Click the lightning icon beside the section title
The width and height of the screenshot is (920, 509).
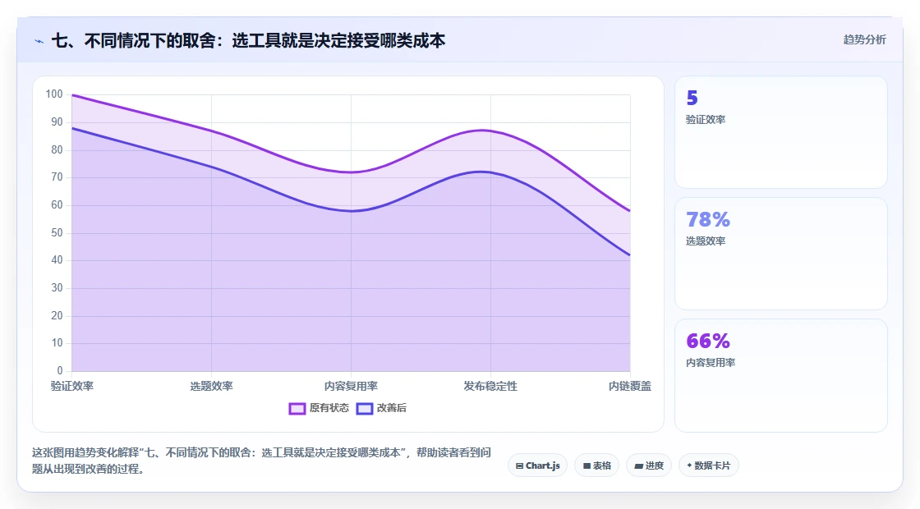coord(39,41)
